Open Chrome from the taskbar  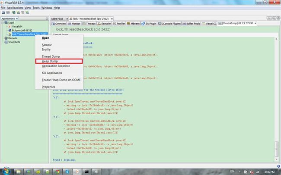click(57, 172)
